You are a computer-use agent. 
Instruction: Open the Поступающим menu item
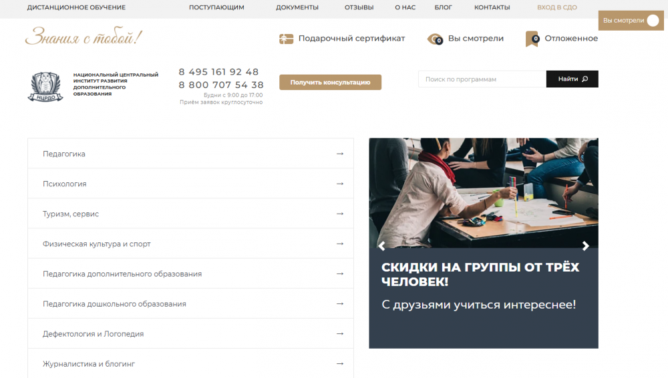coord(216,7)
